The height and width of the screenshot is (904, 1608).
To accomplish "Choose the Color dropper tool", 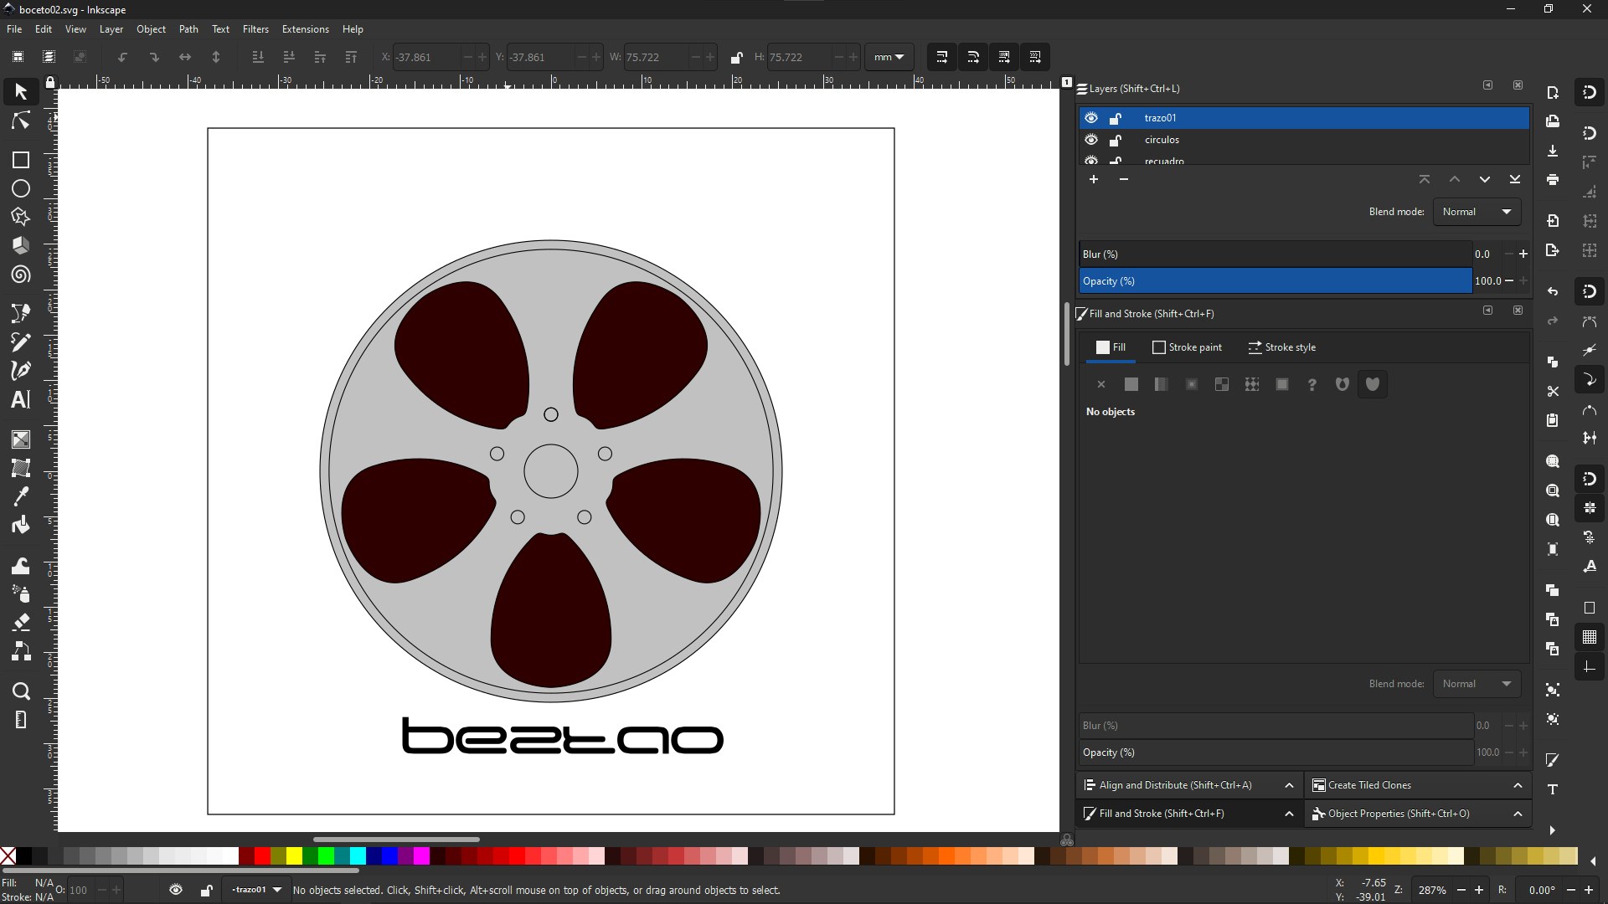I will (21, 496).
